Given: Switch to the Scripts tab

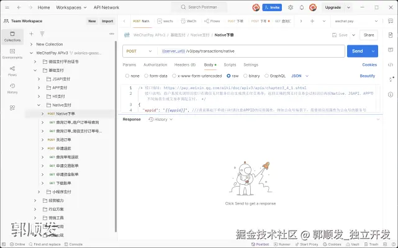Looking at the screenshot, I should coord(230,65).
